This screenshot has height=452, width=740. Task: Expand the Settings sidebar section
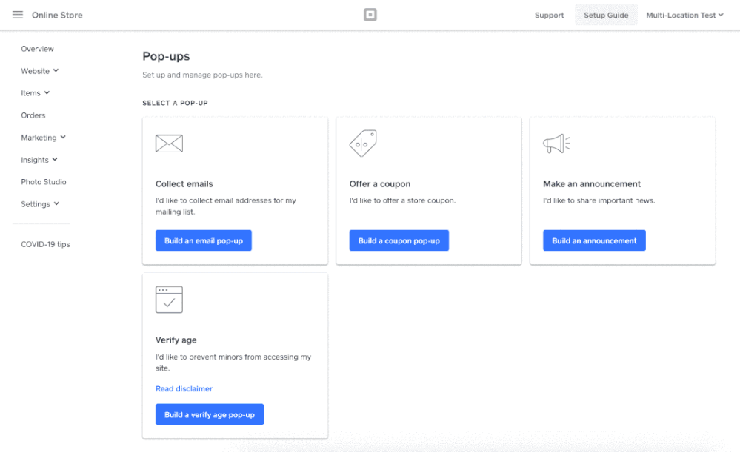[40, 204]
